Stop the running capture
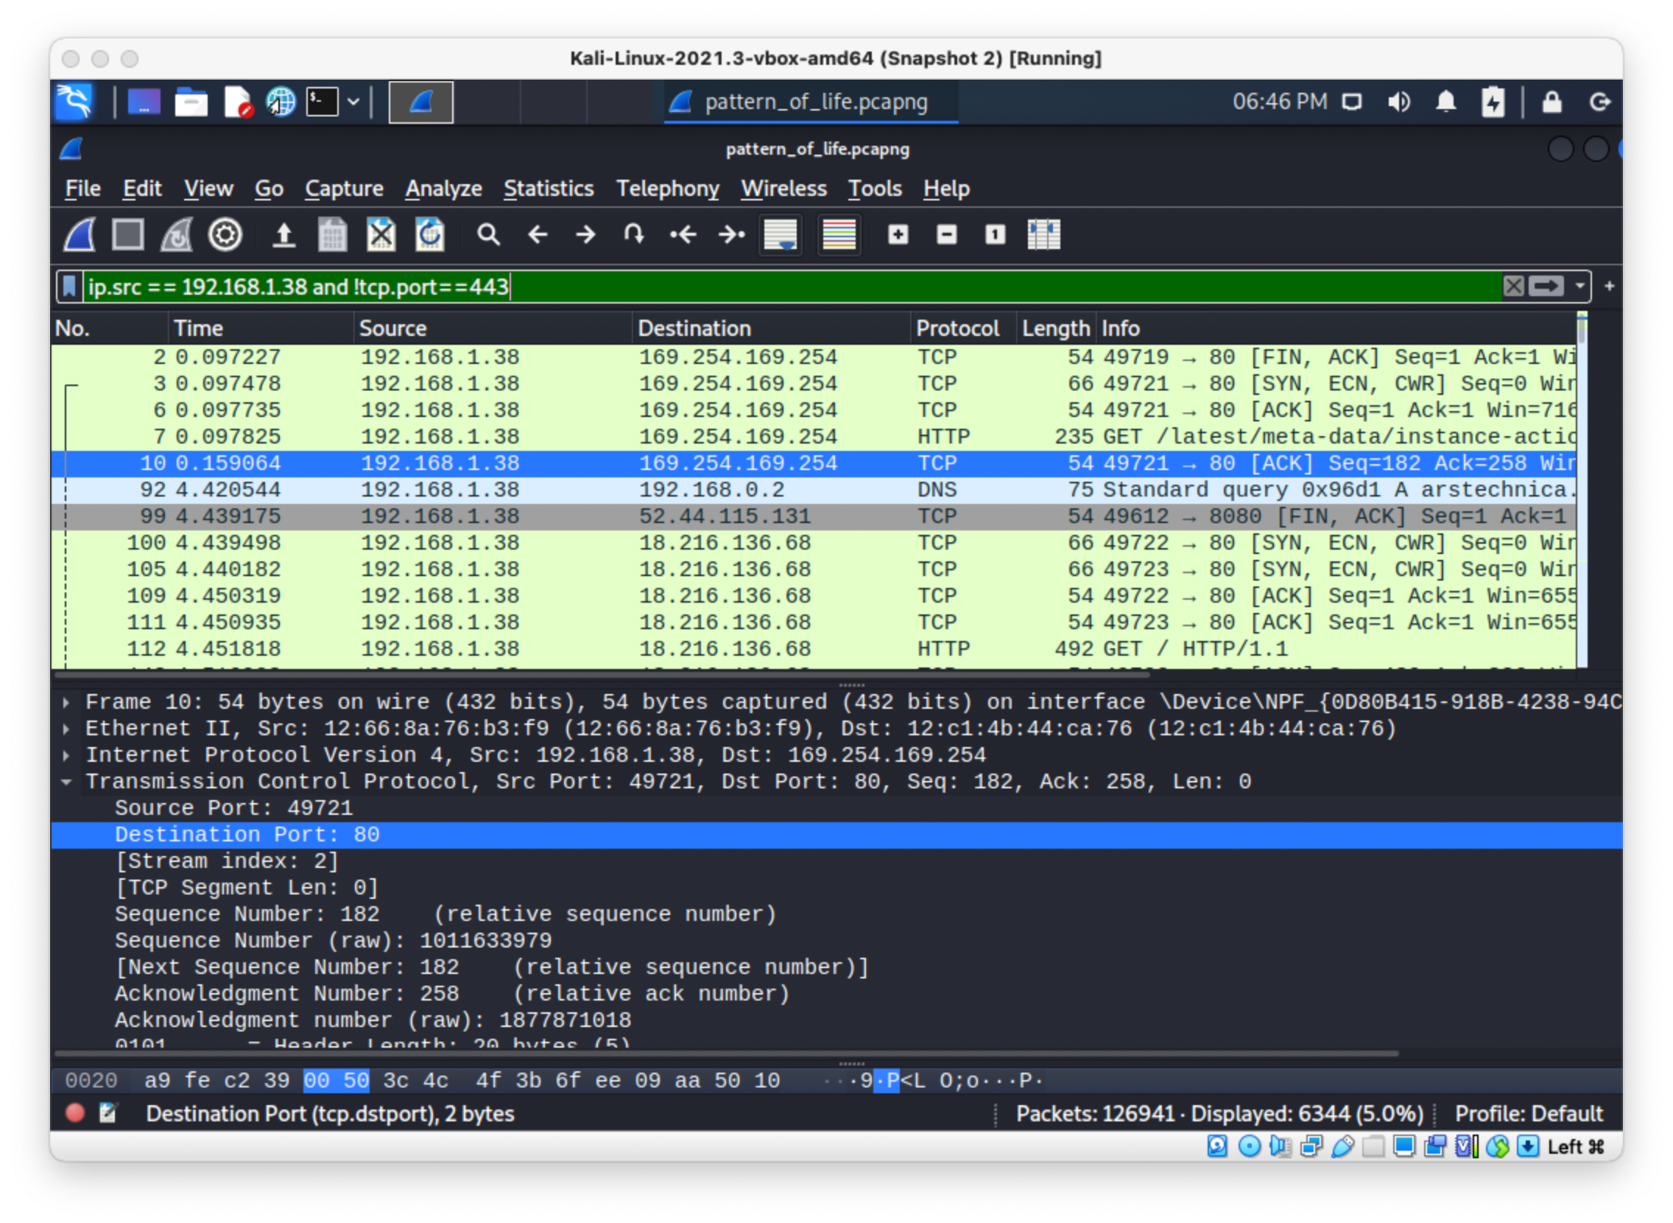The width and height of the screenshot is (1673, 1223). pyautogui.click(x=128, y=236)
